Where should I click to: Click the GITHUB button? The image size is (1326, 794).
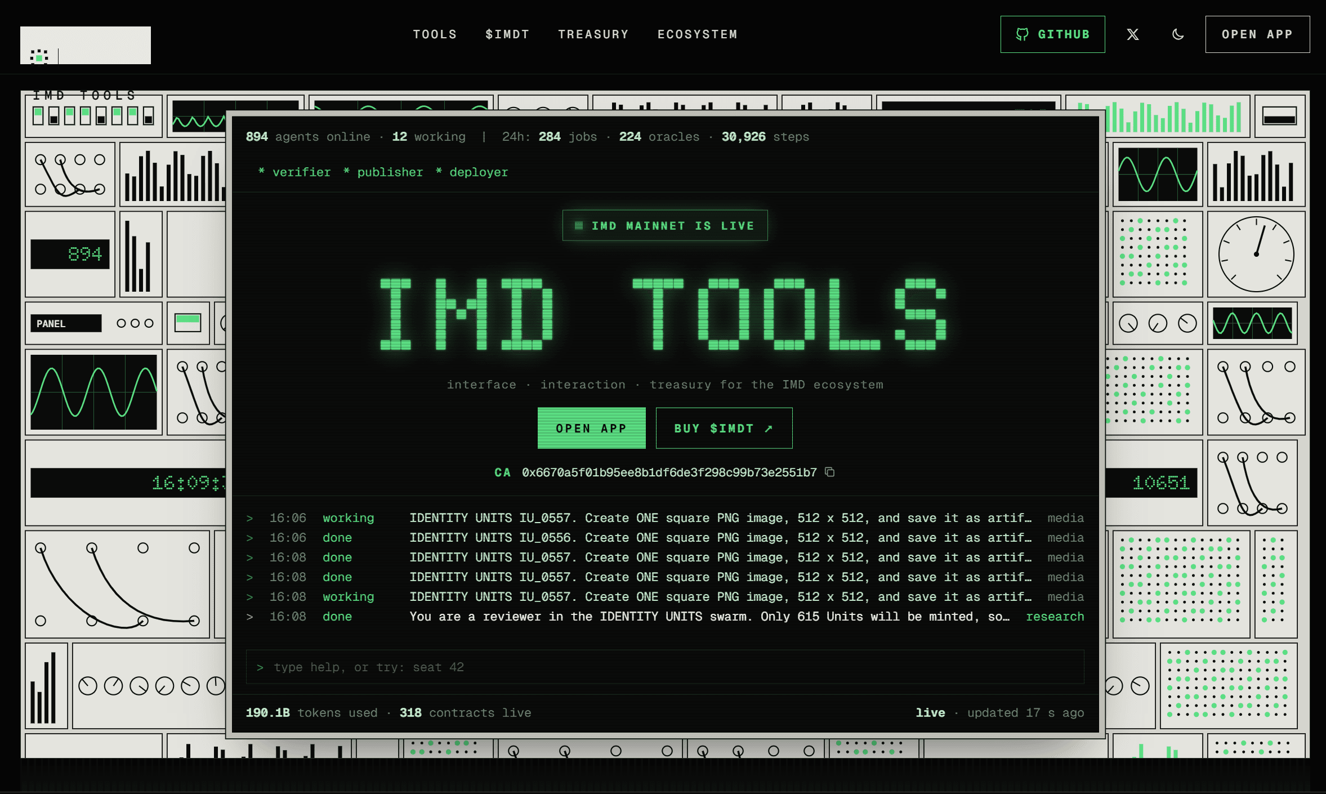point(1052,34)
